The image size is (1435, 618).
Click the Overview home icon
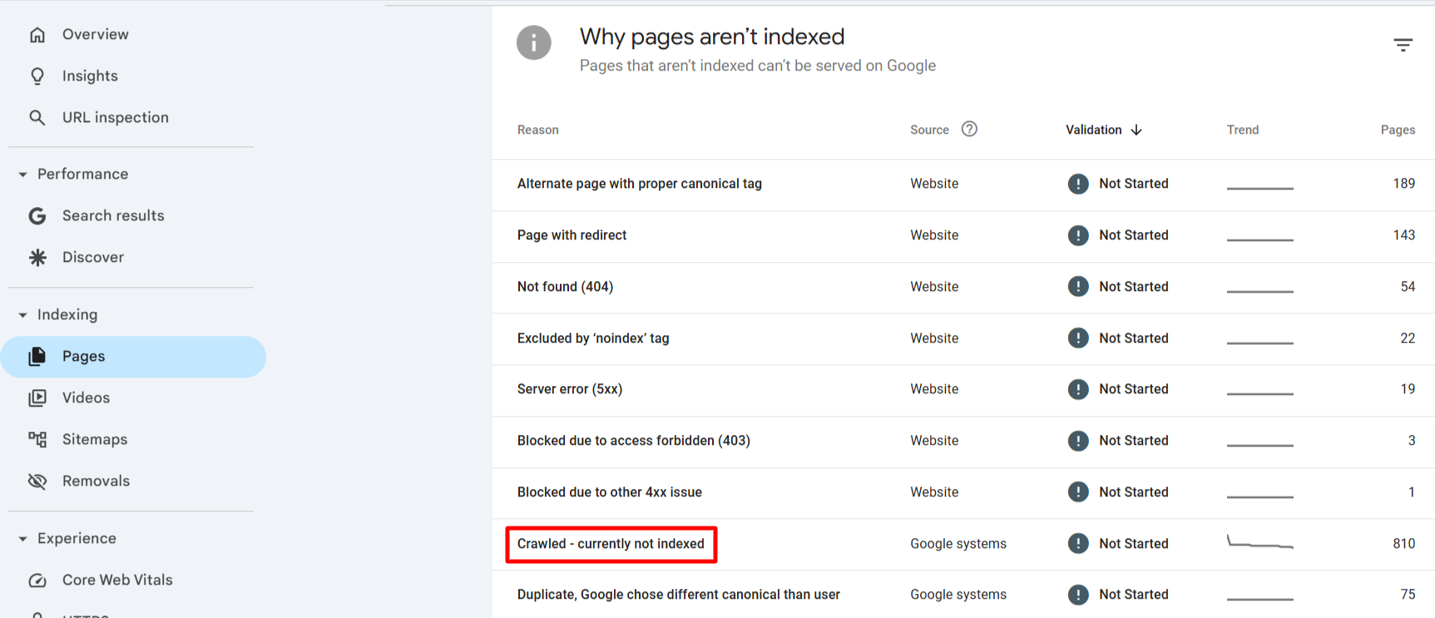tap(37, 35)
